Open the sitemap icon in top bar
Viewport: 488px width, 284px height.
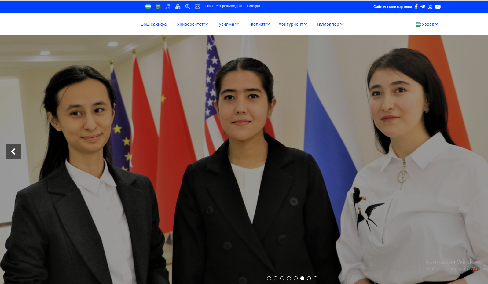[x=178, y=6]
